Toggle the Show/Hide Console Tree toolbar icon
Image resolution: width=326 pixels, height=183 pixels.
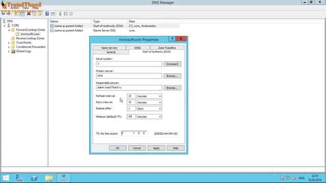click(x=21, y=14)
